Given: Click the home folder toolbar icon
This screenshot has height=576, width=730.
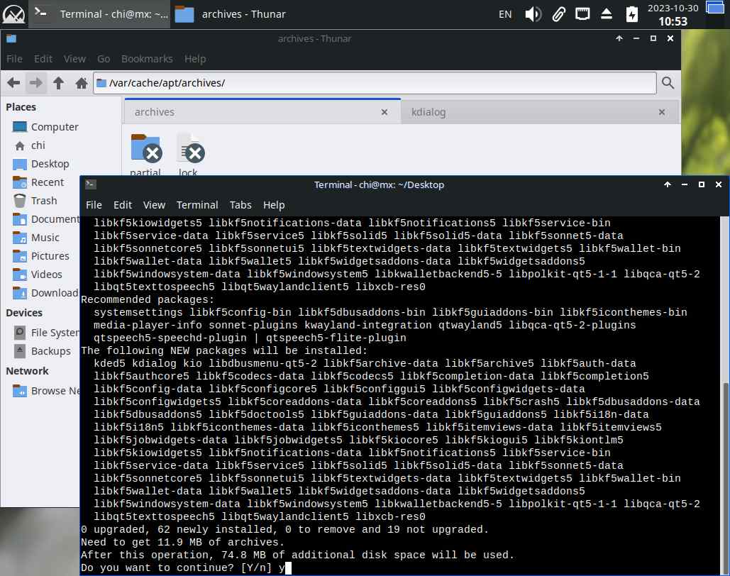Looking at the screenshot, I should click(82, 84).
